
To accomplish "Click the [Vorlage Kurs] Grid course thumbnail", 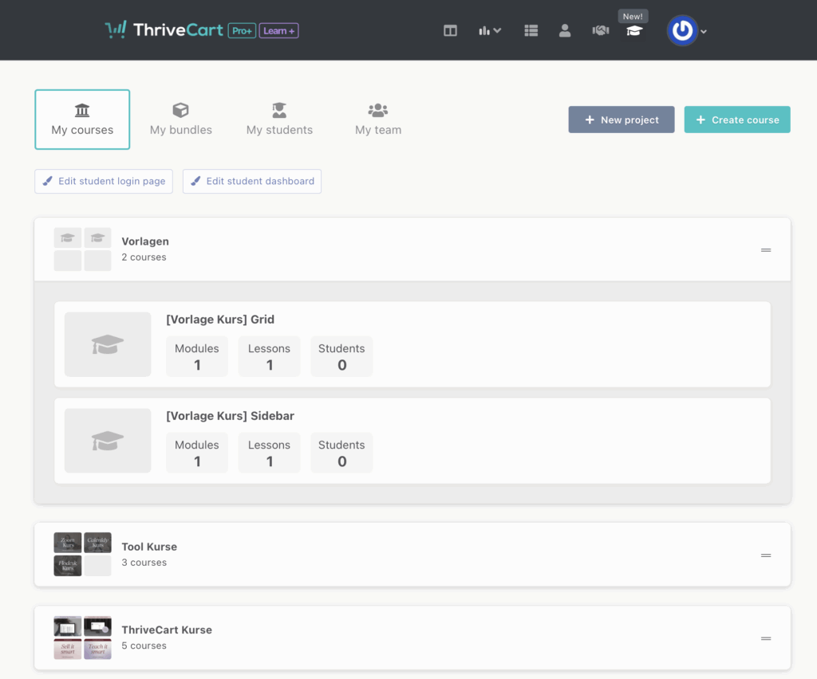I will pos(108,344).
